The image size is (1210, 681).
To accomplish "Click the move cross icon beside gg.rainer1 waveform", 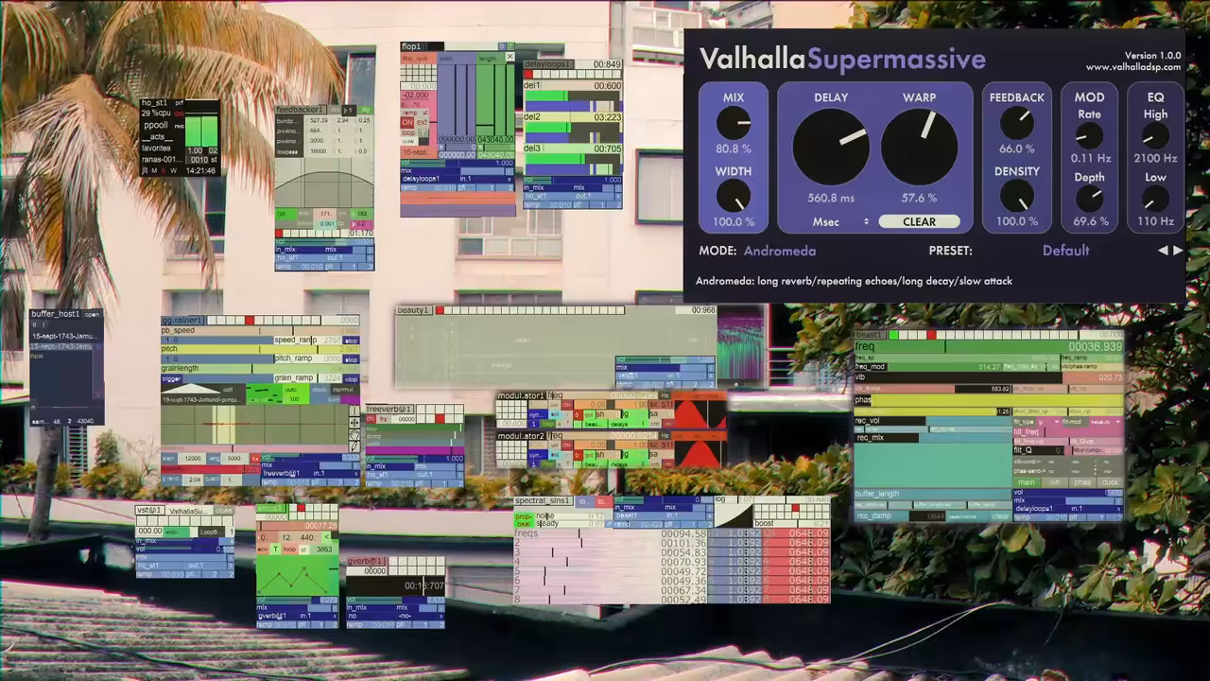I will point(354,423).
